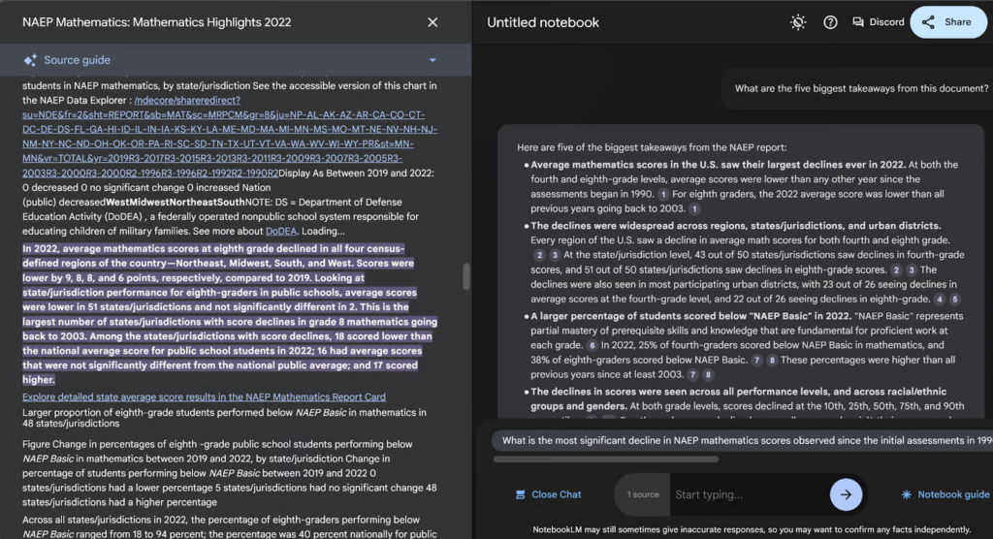Image resolution: width=993 pixels, height=539 pixels.
Task: Open the help question mark icon
Action: (x=830, y=22)
